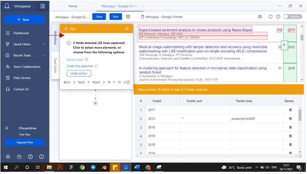Viewport: 307px width, 174px height.
Task: Switch to the Home tab
Action: [x=73, y=6]
